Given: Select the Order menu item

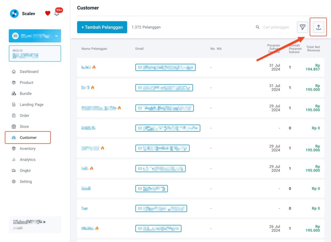Looking at the screenshot, I should pos(25,116).
